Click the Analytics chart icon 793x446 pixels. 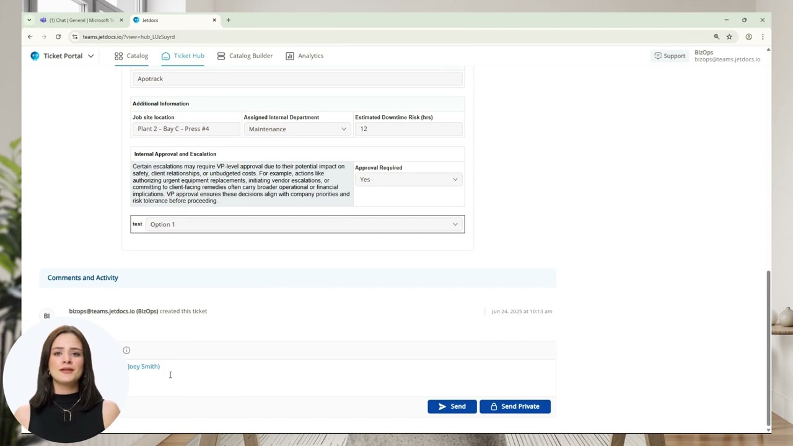(x=290, y=56)
